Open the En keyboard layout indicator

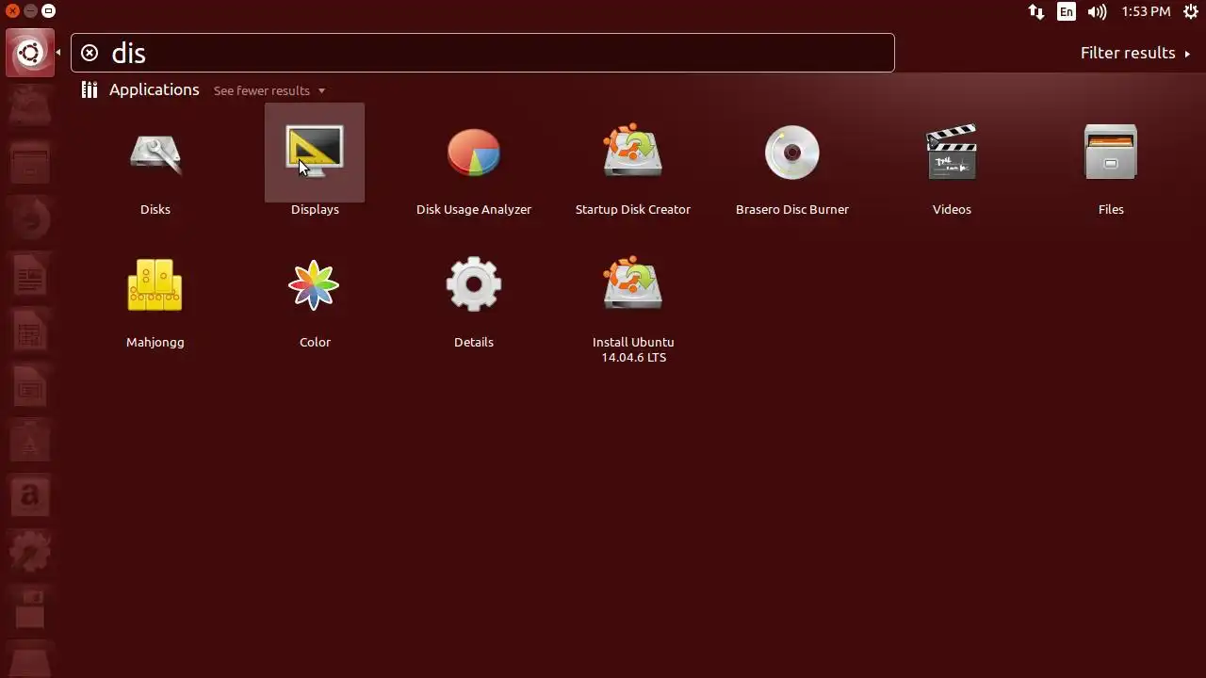1067,11
